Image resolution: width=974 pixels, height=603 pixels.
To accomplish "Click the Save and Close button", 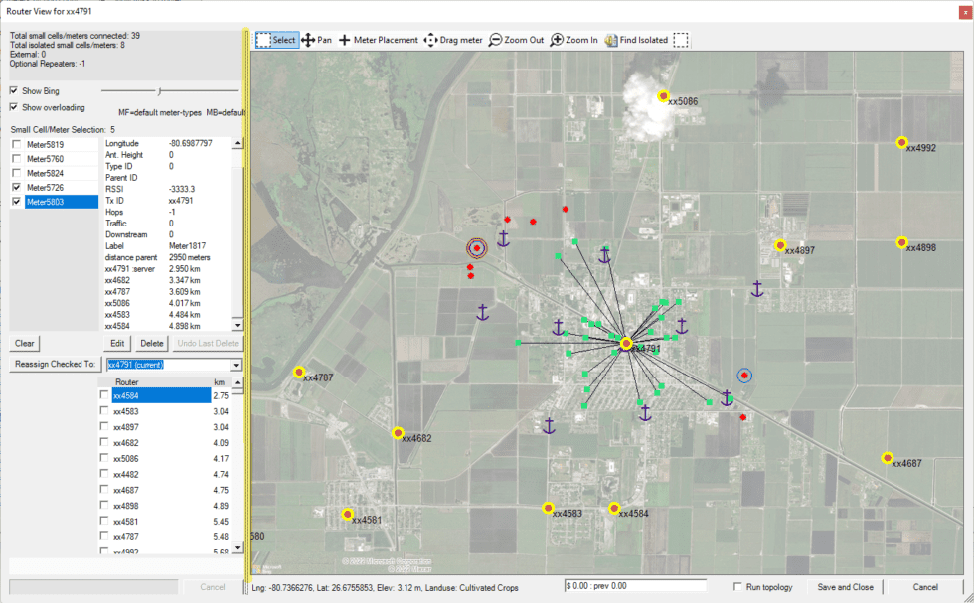I will point(845,586).
